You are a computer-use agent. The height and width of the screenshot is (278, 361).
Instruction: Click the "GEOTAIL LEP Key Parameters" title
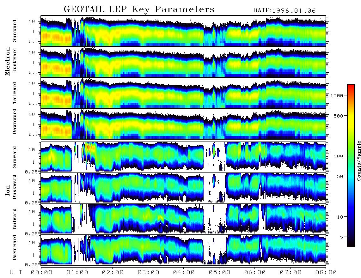139,9
